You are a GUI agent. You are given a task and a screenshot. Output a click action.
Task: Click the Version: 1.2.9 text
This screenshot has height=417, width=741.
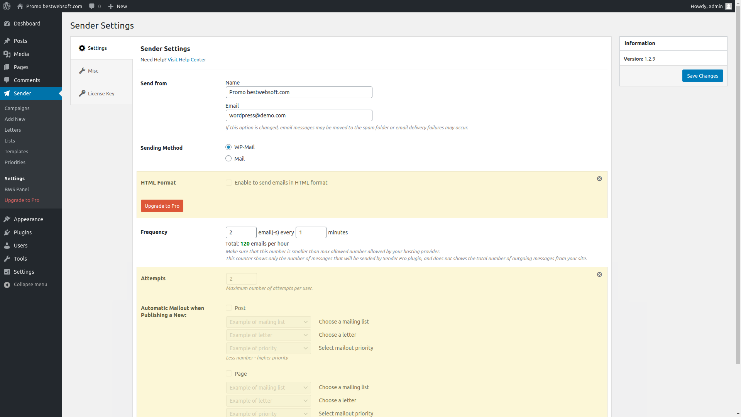[639, 59]
